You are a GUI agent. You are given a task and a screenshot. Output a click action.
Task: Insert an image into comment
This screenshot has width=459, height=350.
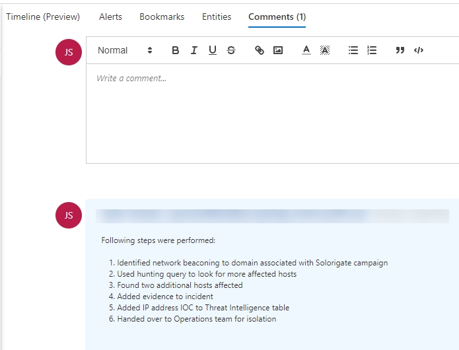tap(278, 50)
